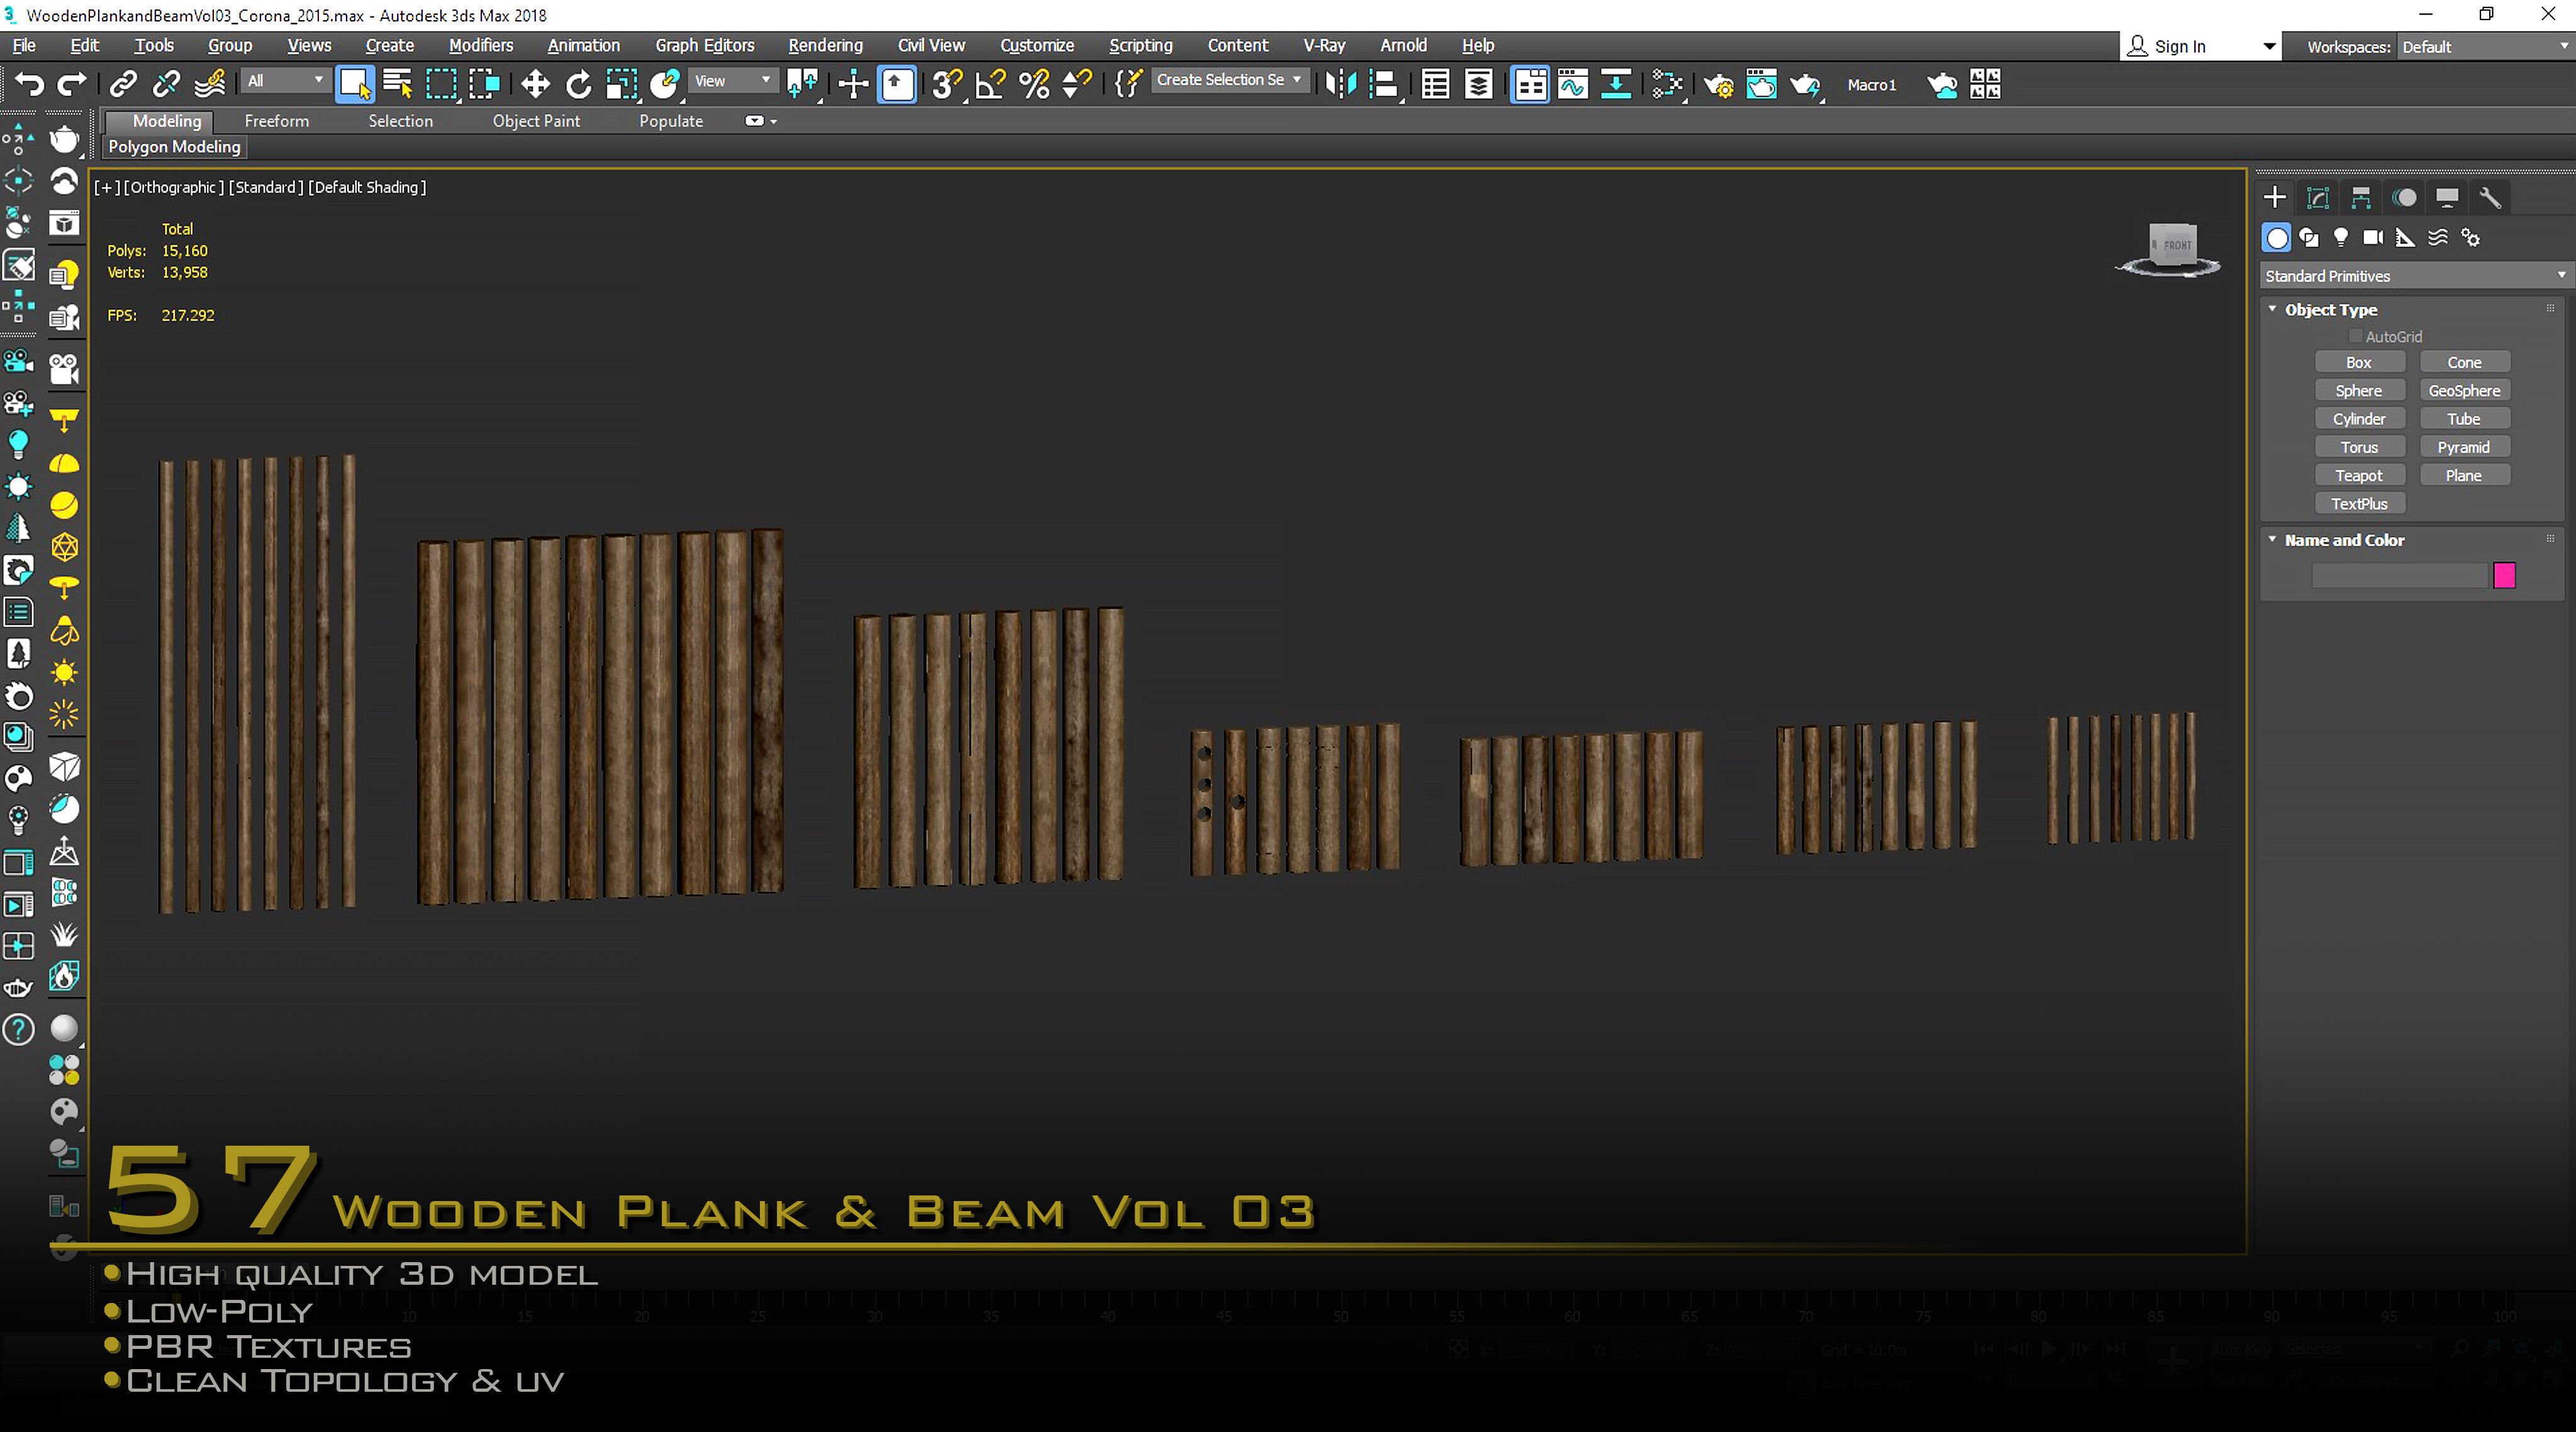Click the Mirror tool icon
Screen dimensions: 2576x1432
[x=1340, y=84]
